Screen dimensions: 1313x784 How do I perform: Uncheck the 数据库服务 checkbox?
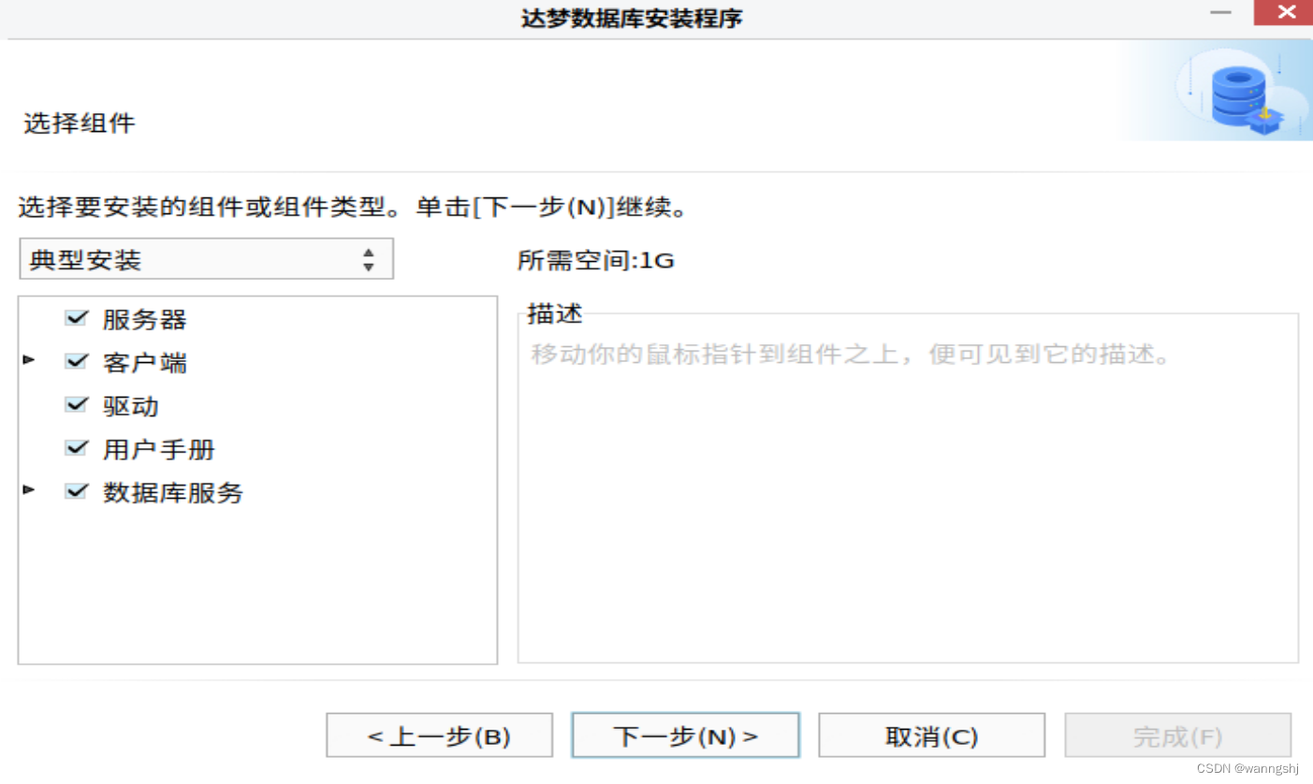(x=77, y=491)
